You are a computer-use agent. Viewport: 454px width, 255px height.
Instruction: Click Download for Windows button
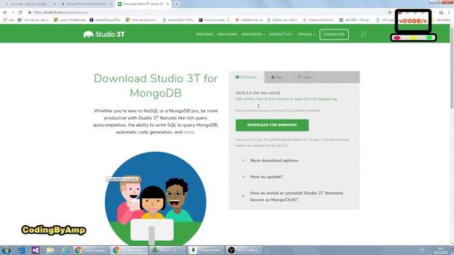(x=272, y=125)
